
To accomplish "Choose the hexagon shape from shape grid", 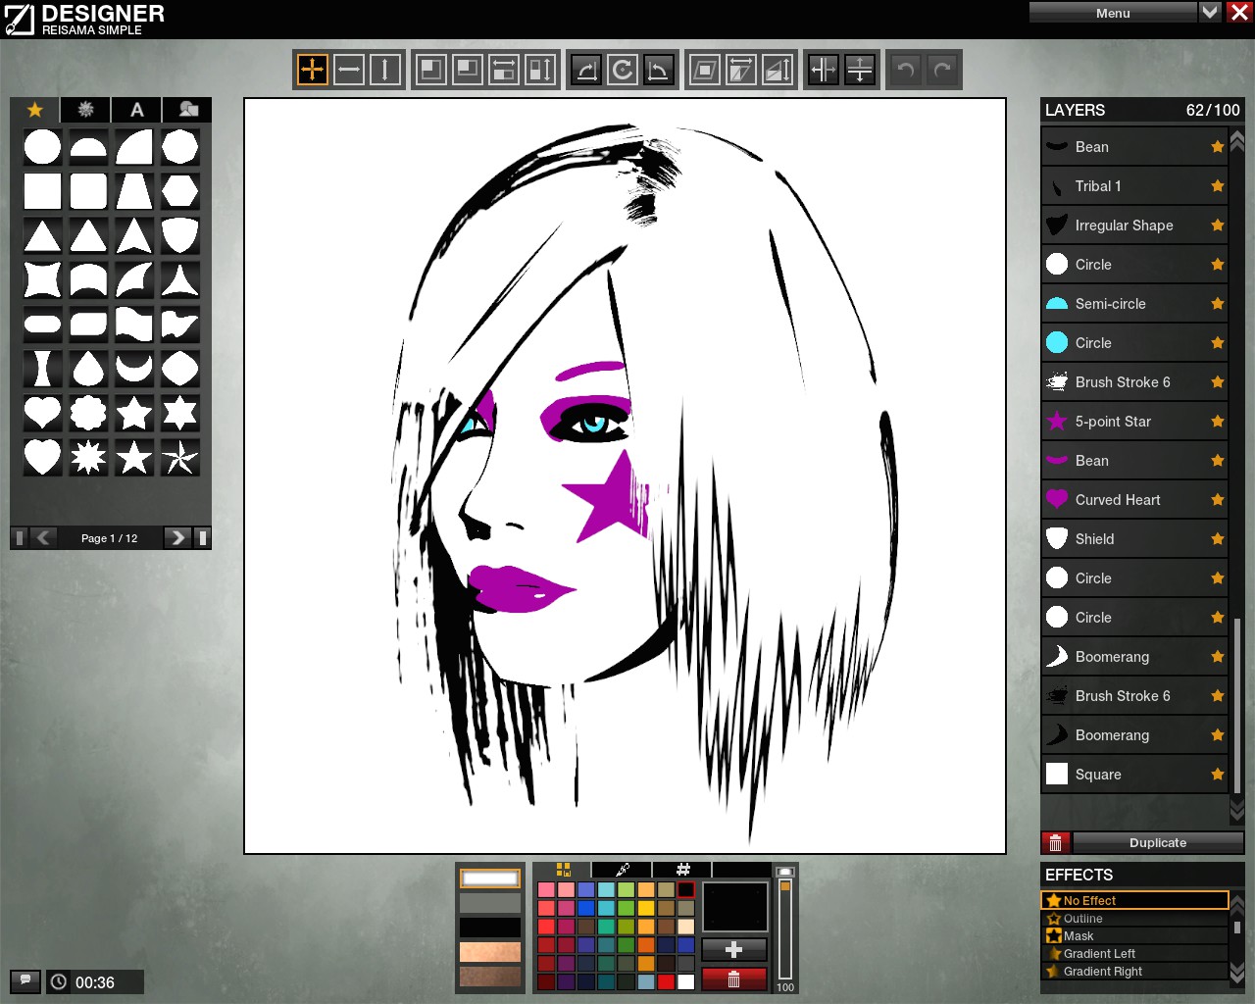I will (x=180, y=191).
